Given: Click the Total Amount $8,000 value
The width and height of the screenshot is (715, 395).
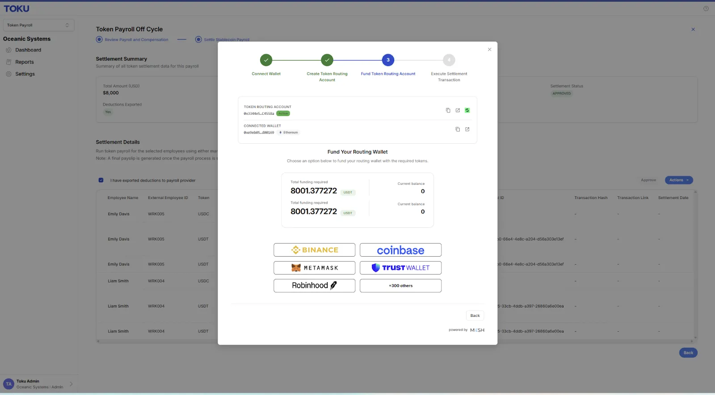Looking at the screenshot, I should (x=111, y=93).
